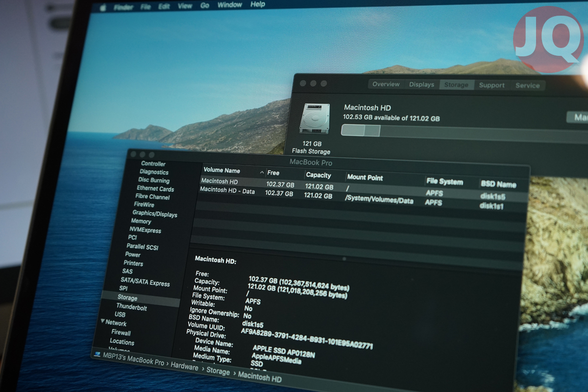Sort by the Free column header

tap(273, 173)
